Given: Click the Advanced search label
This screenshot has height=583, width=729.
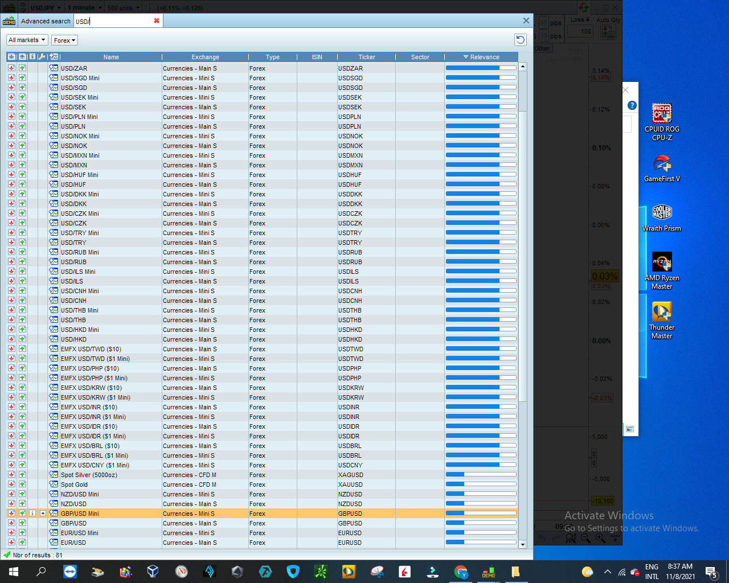Looking at the screenshot, I should click(46, 21).
